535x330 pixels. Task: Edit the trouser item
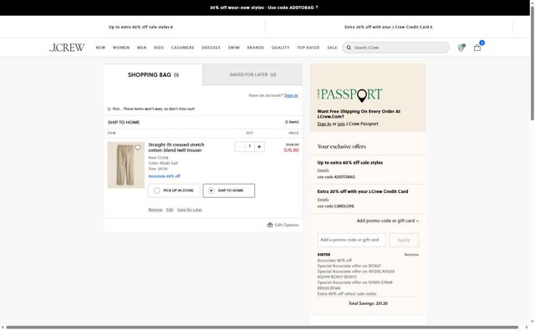[x=170, y=210]
